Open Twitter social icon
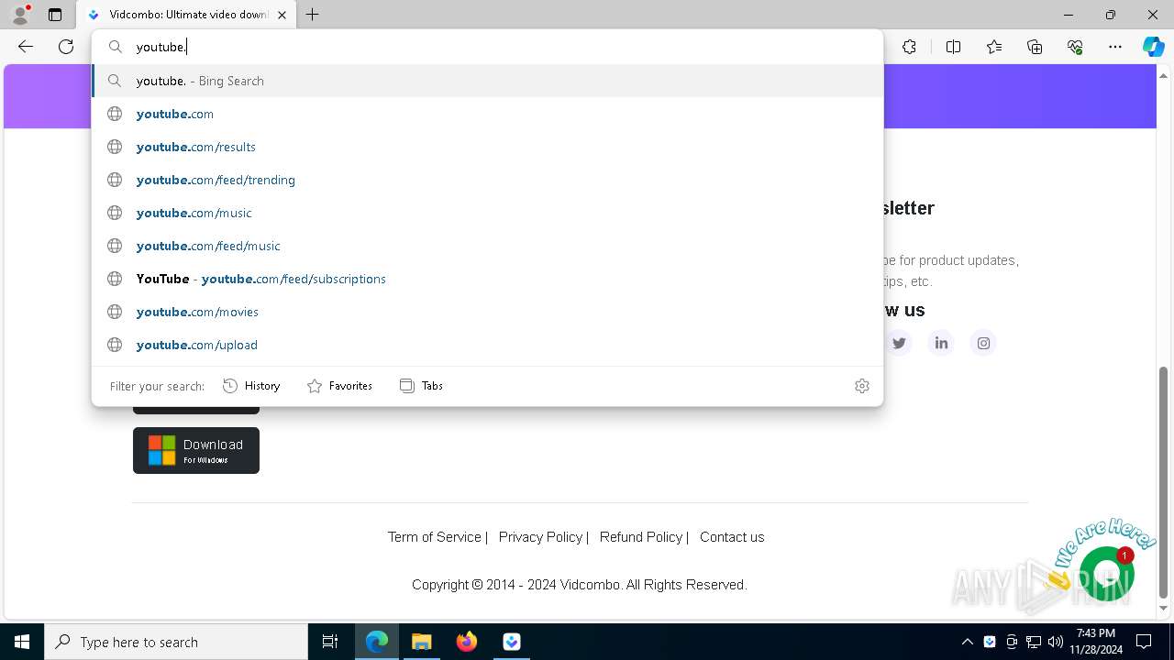Viewport: 1174px width, 660px height. click(899, 343)
